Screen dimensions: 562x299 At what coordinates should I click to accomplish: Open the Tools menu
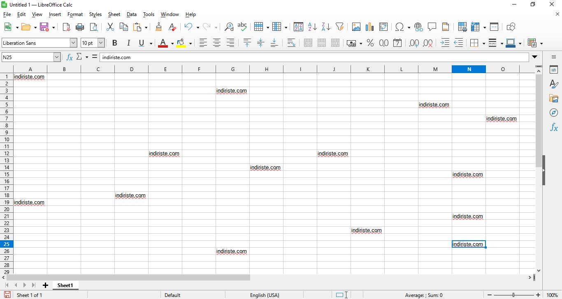[149, 14]
